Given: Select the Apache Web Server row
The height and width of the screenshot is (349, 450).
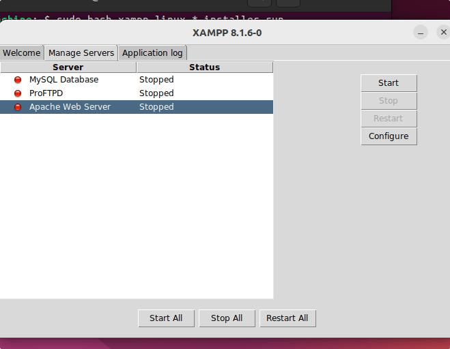Looking at the screenshot, I should click(x=137, y=107).
